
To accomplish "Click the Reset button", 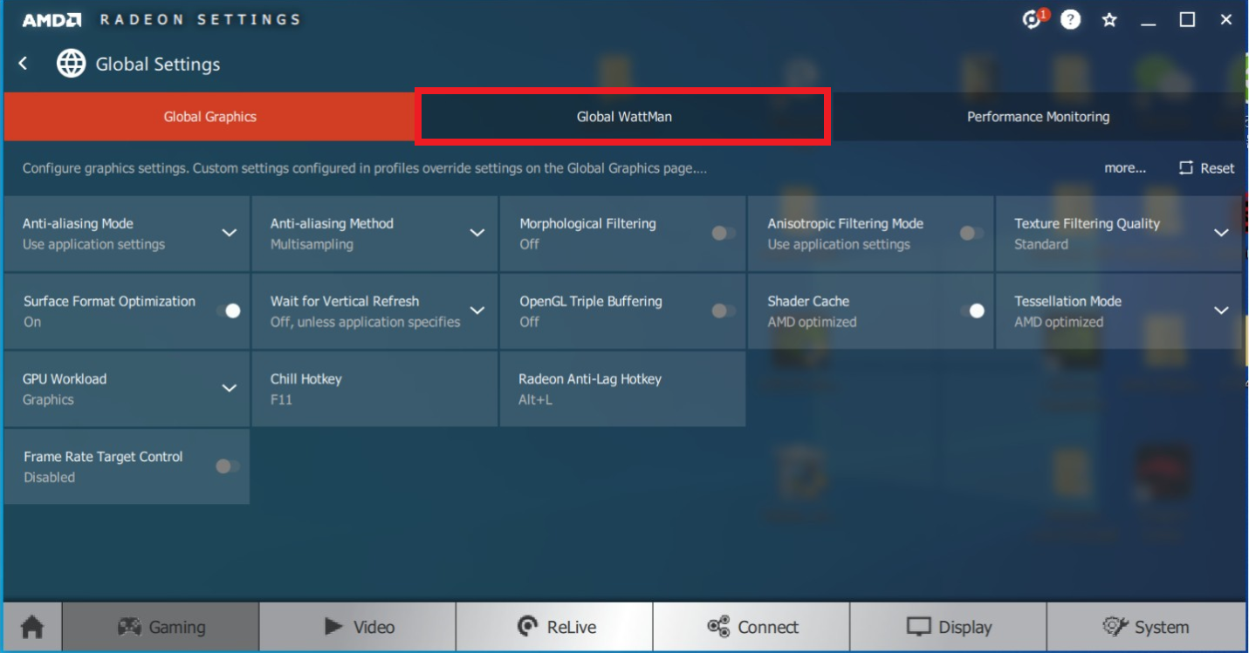I will pyautogui.click(x=1207, y=168).
